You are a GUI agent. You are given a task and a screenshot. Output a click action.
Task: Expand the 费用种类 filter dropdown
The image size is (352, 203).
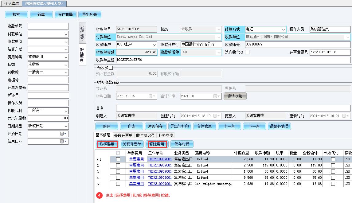66,57
